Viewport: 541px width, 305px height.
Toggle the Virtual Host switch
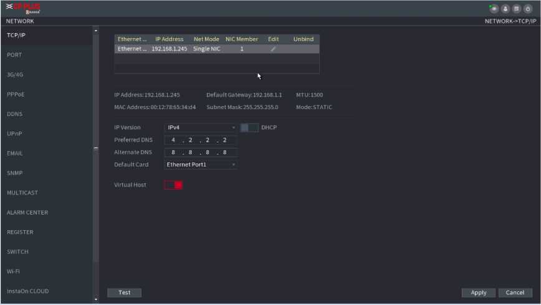173,185
